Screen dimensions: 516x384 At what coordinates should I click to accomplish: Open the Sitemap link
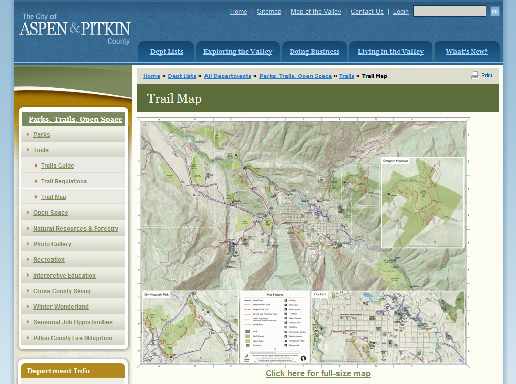point(269,11)
